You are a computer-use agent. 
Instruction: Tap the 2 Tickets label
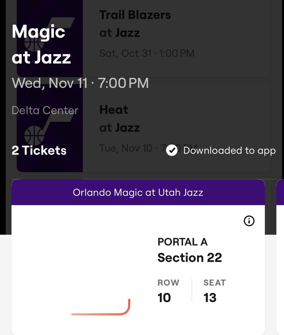39,150
